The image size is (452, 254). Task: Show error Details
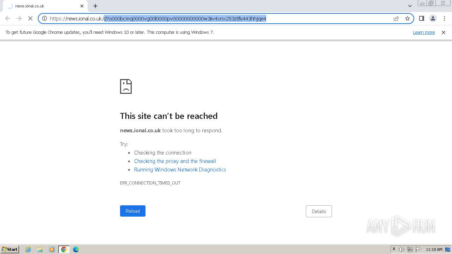[x=319, y=211]
